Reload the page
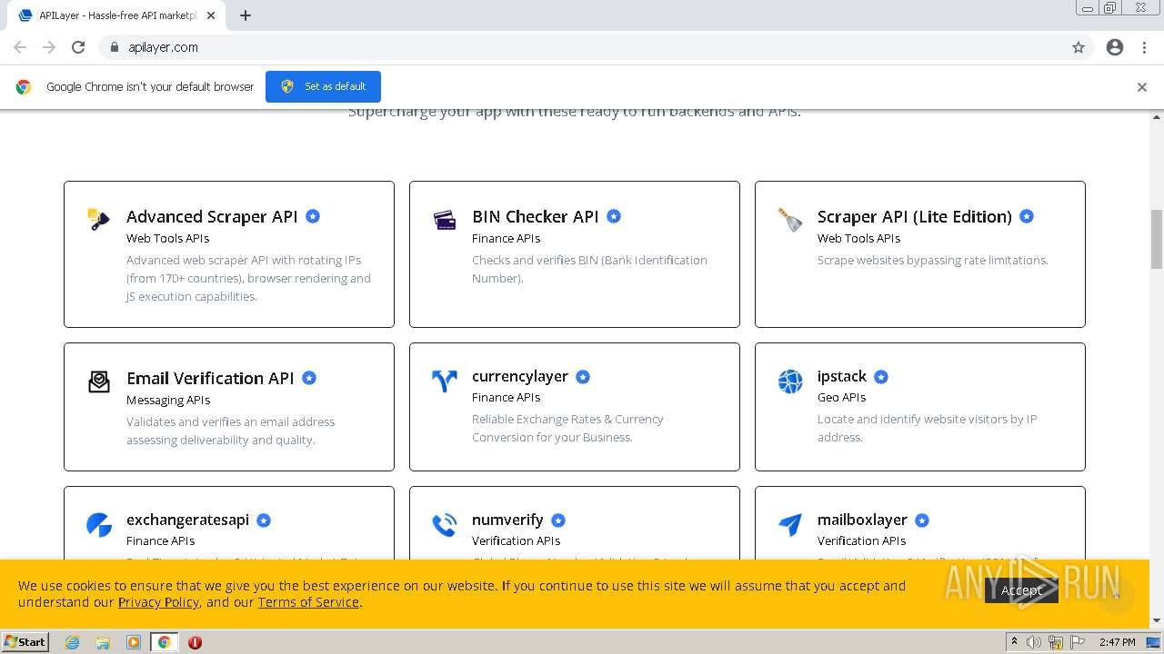Viewport: 1164px width, 654px height. (78, 47)
